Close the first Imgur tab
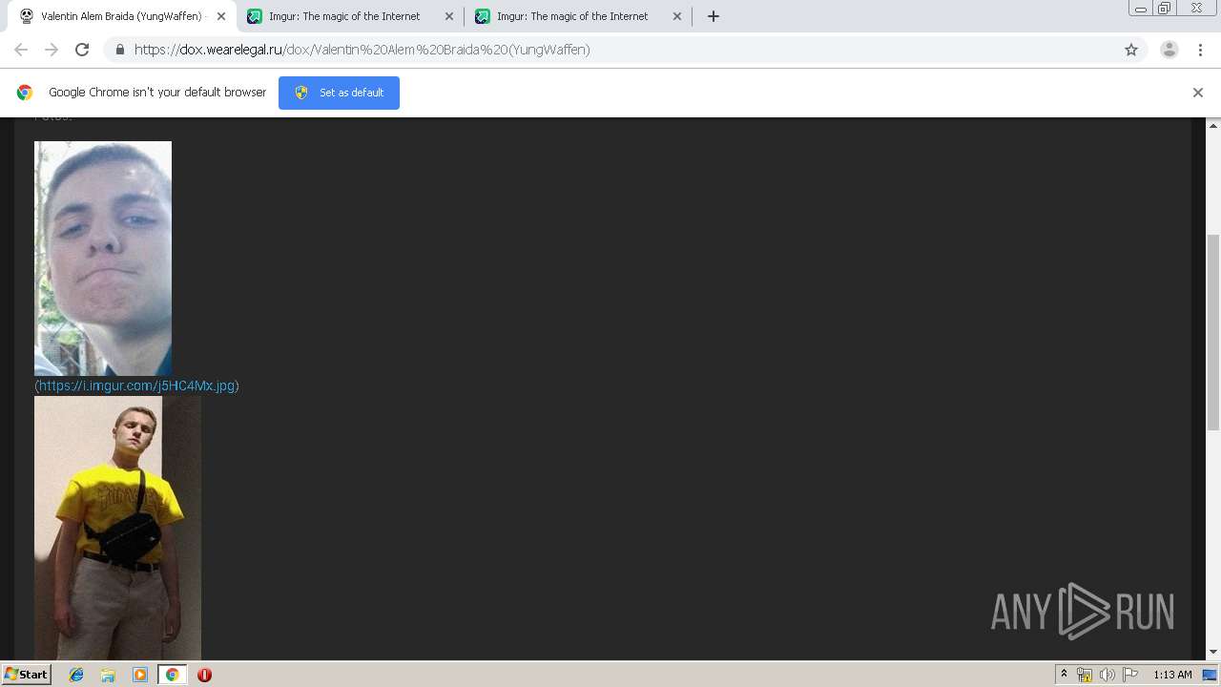1221x687 pixels. pyautogui.click(x=449, y=16)
